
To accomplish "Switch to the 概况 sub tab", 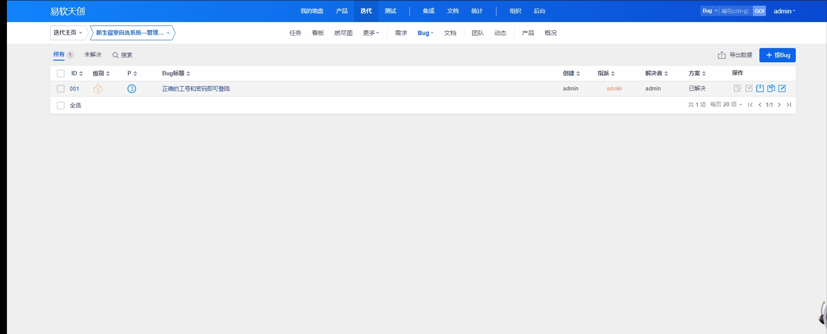I will 550,33.
